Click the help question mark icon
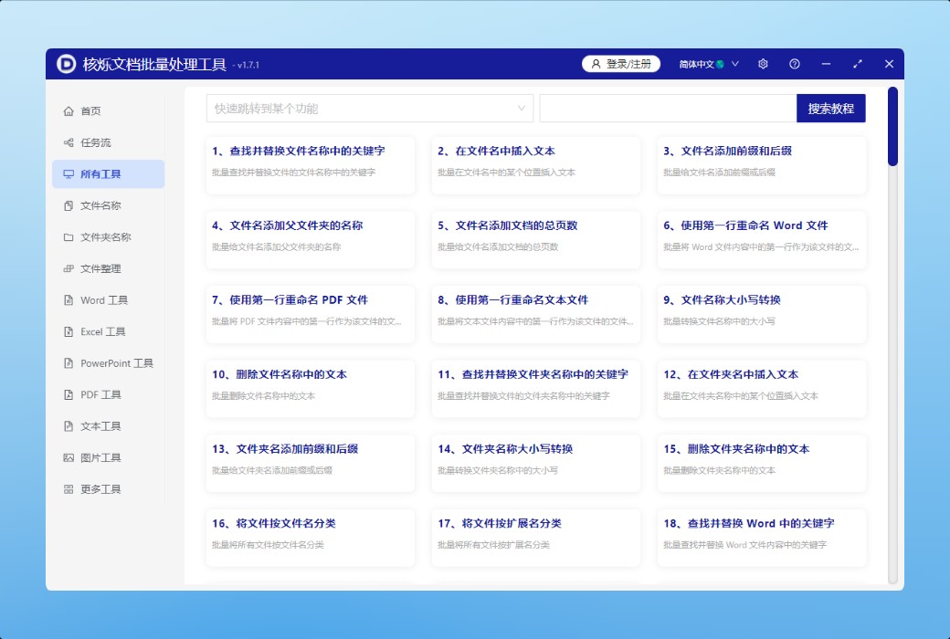 pos(795,64)
